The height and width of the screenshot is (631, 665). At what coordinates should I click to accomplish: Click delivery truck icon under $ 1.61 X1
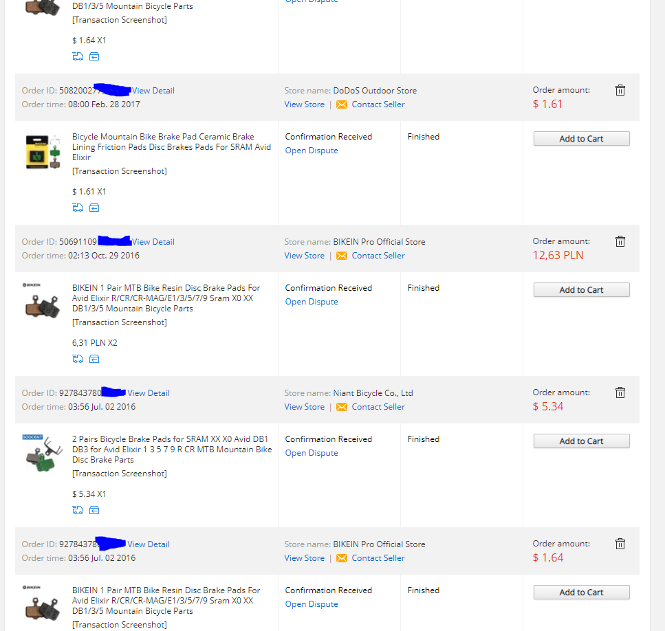click(78, 208)
